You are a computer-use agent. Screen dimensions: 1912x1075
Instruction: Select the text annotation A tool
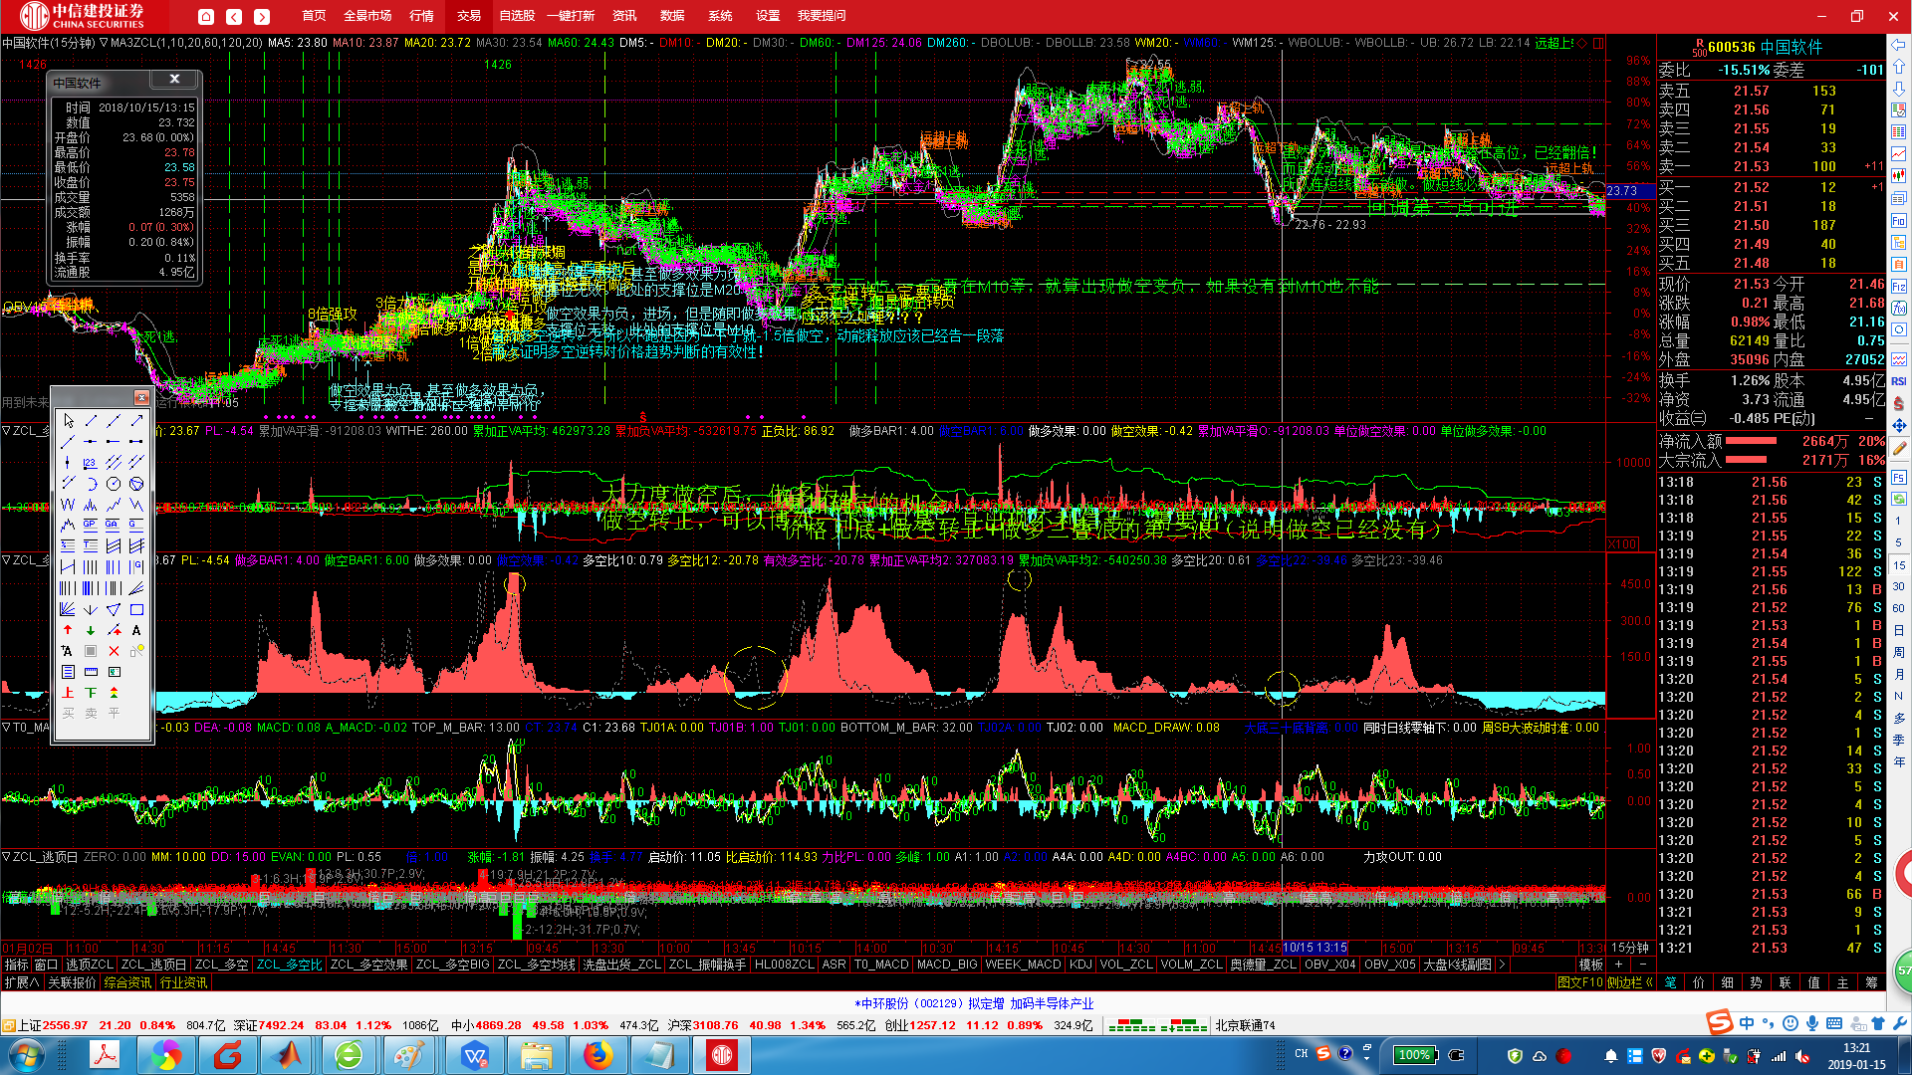[x=136, y=630]
